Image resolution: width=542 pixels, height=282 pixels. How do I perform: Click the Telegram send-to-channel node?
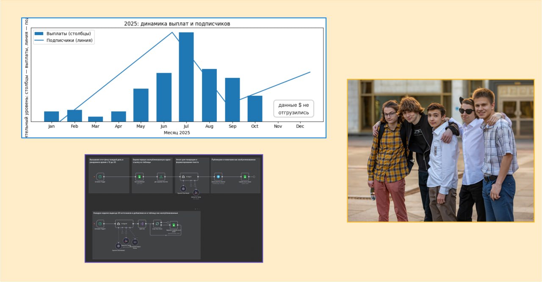(x=218, y=177)
